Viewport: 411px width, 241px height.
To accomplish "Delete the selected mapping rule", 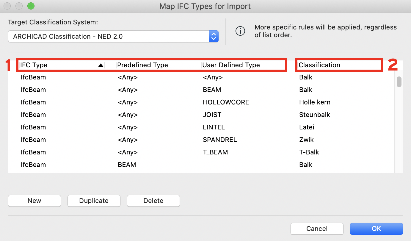I will click(153, 201).
